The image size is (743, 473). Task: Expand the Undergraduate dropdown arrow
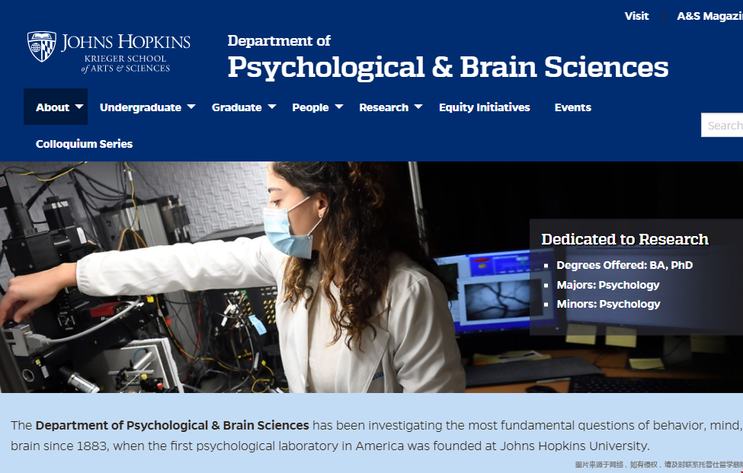coord(191,107)
